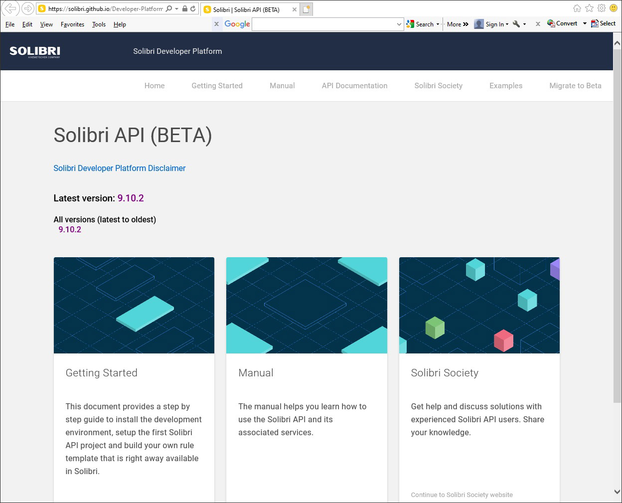The height and width of the screenshot is (503, 622).
Task: Open Migrate to Beta in the navigation
Action: [575, 86]
